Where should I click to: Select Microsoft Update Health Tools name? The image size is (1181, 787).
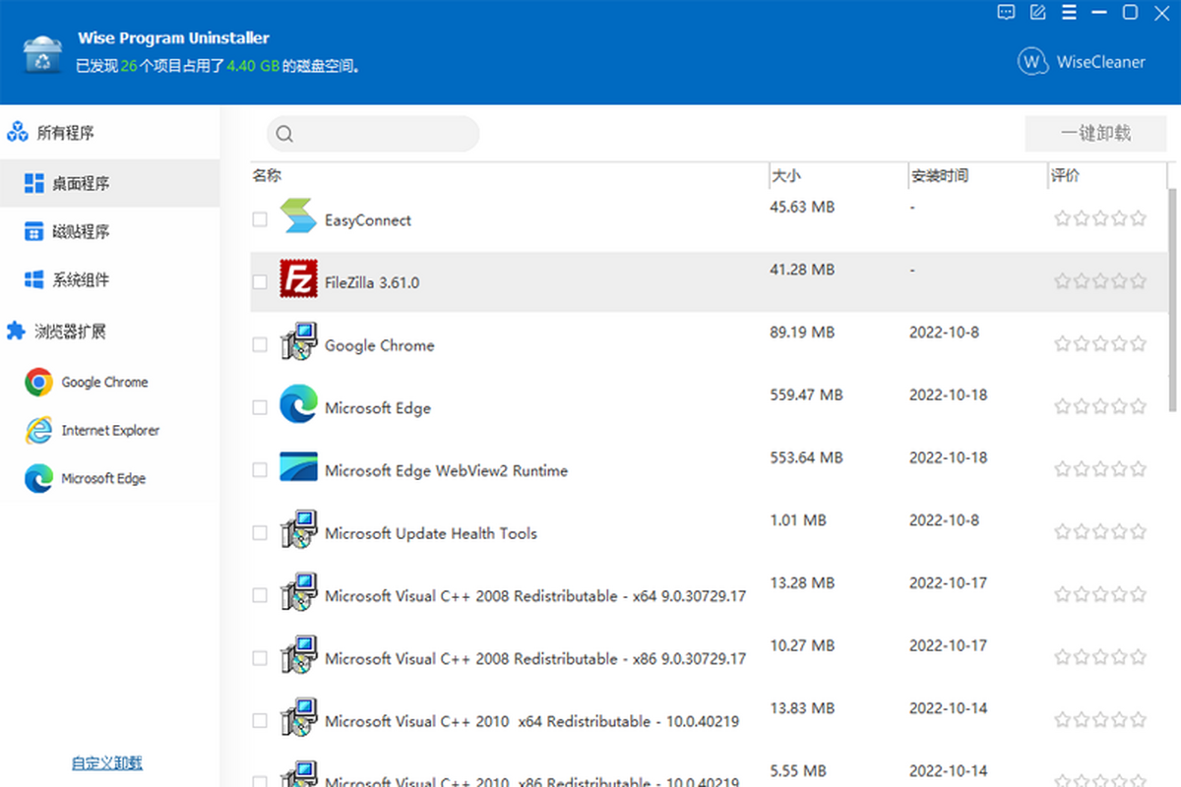[x=431, y=534]
